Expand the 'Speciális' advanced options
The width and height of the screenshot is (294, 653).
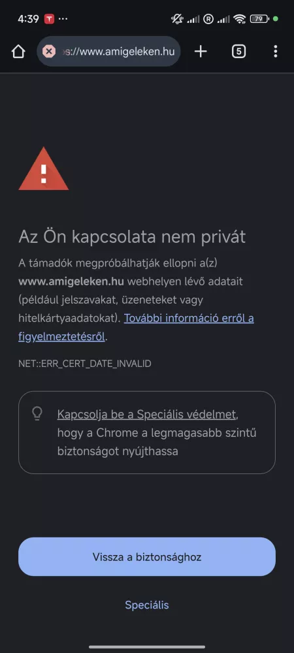(x=147, y=605)
